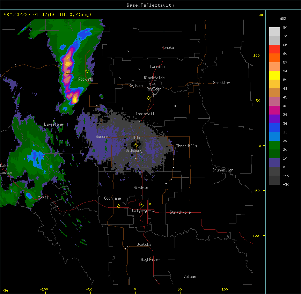Select the blue 33-36 dBZ legend swatch

pos(274,127)
